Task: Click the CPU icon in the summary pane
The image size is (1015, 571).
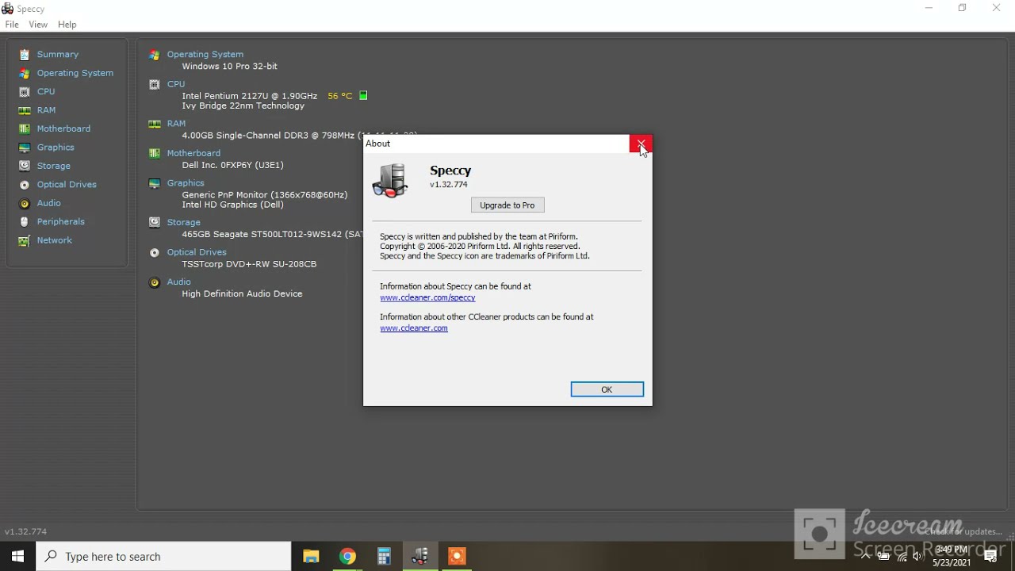Action: (x=155, y=84)
